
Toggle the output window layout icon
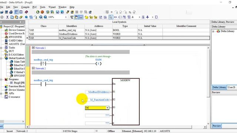click(x=21, y=12)
